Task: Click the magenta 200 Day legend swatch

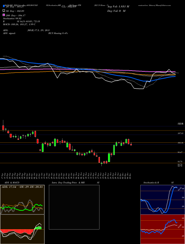Action: pyautogui.click(x=4, y=15)
